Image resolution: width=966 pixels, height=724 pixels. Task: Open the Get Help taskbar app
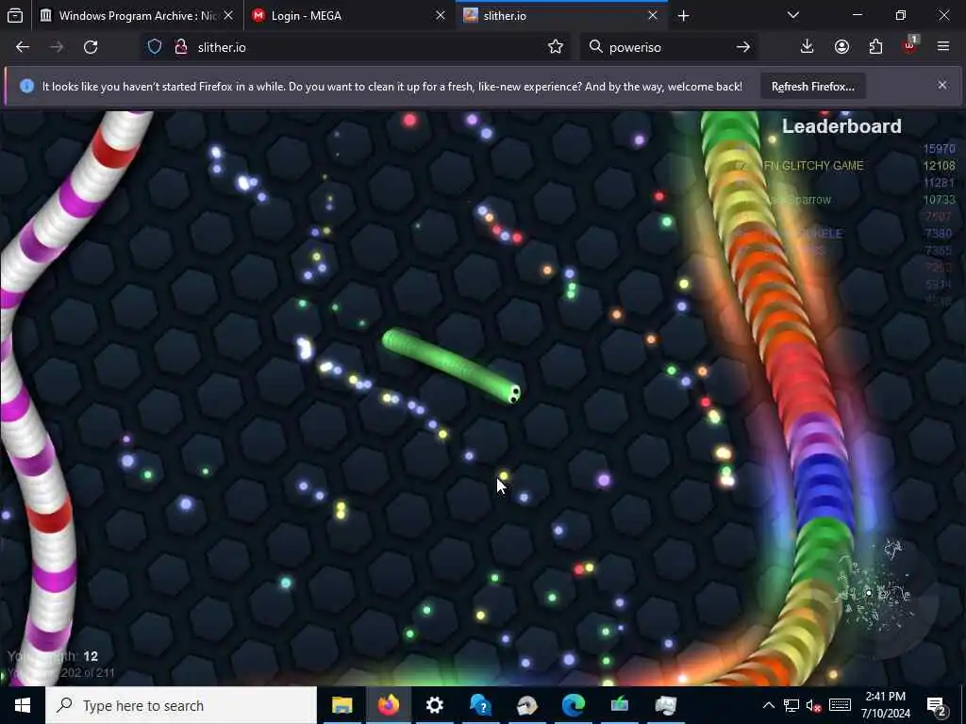click(480, 705)
